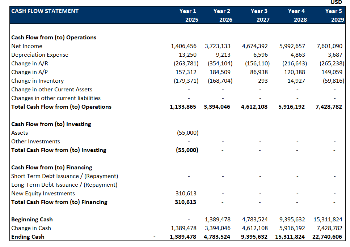Select the Year 1 2025 column header
The height and width of the screenshot is (247, 350).
coord(188,15)
